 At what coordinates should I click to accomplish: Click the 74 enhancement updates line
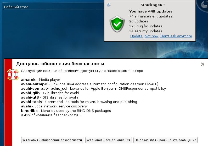(151, 16)
